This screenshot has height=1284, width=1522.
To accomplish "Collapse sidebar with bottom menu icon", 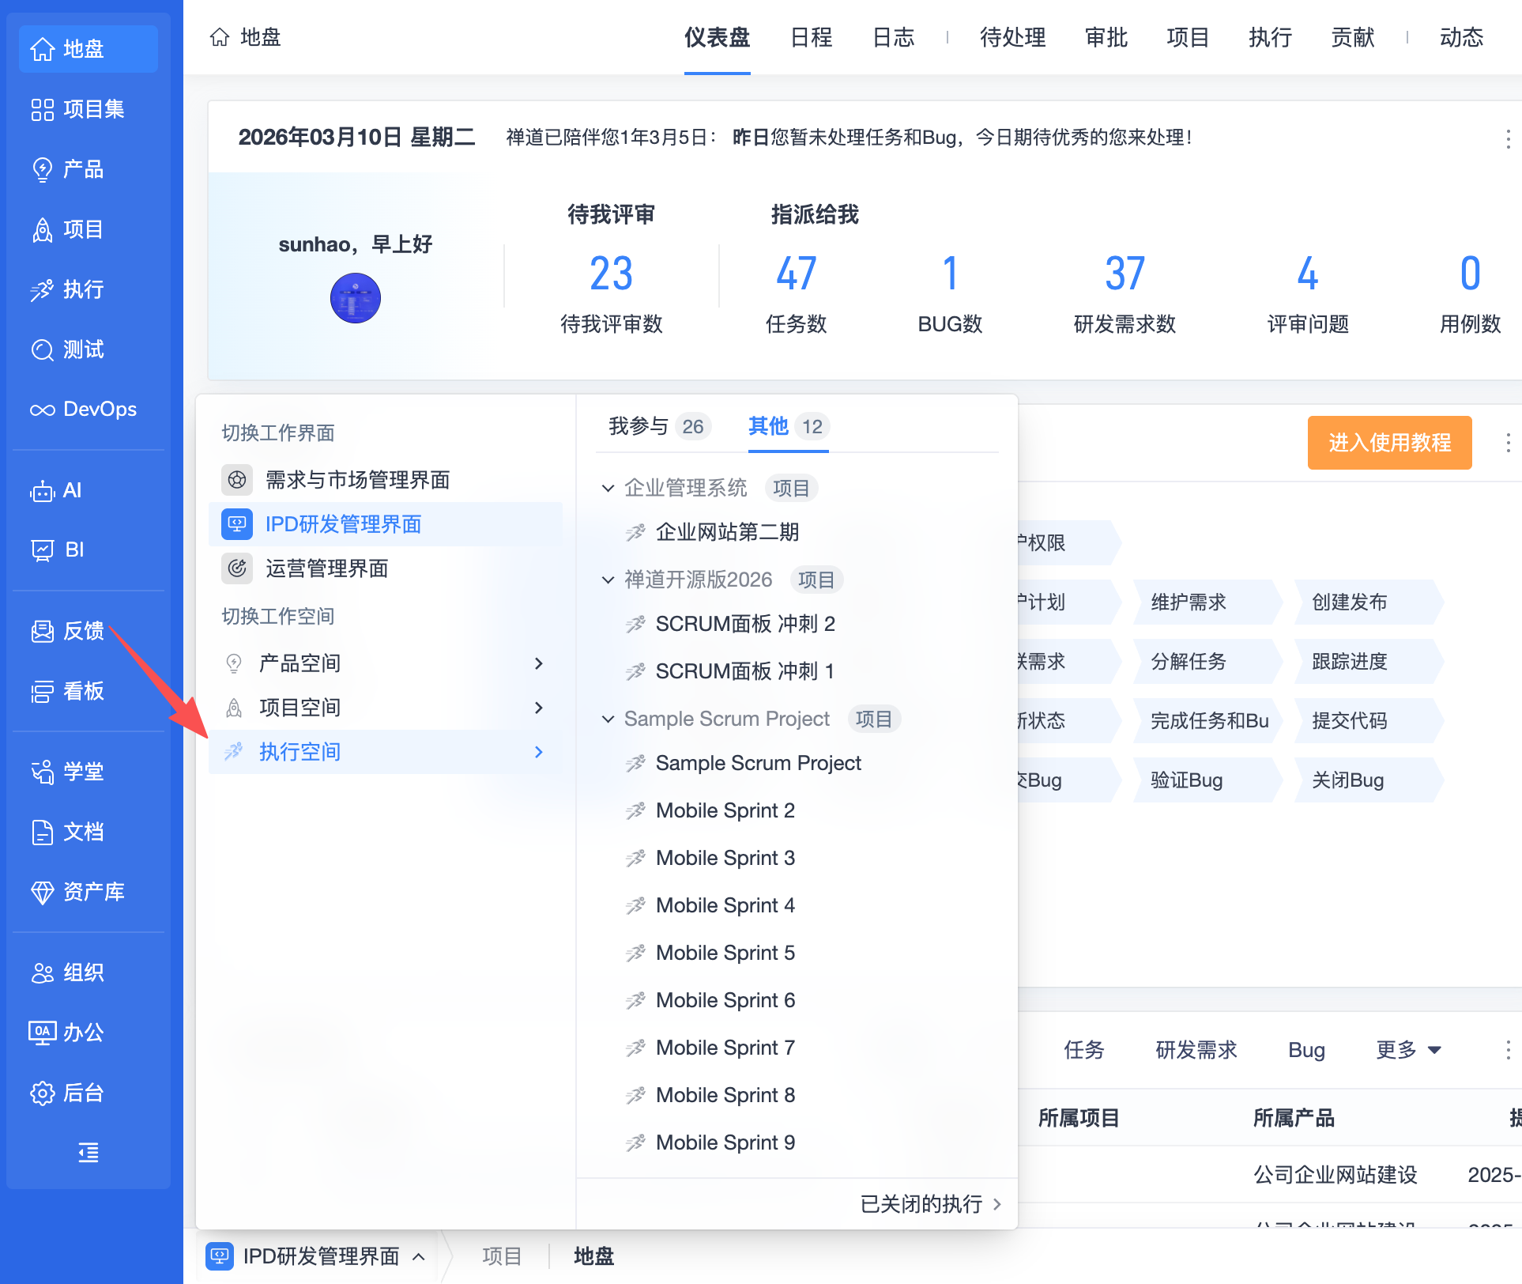I will tap(88, 1152).
